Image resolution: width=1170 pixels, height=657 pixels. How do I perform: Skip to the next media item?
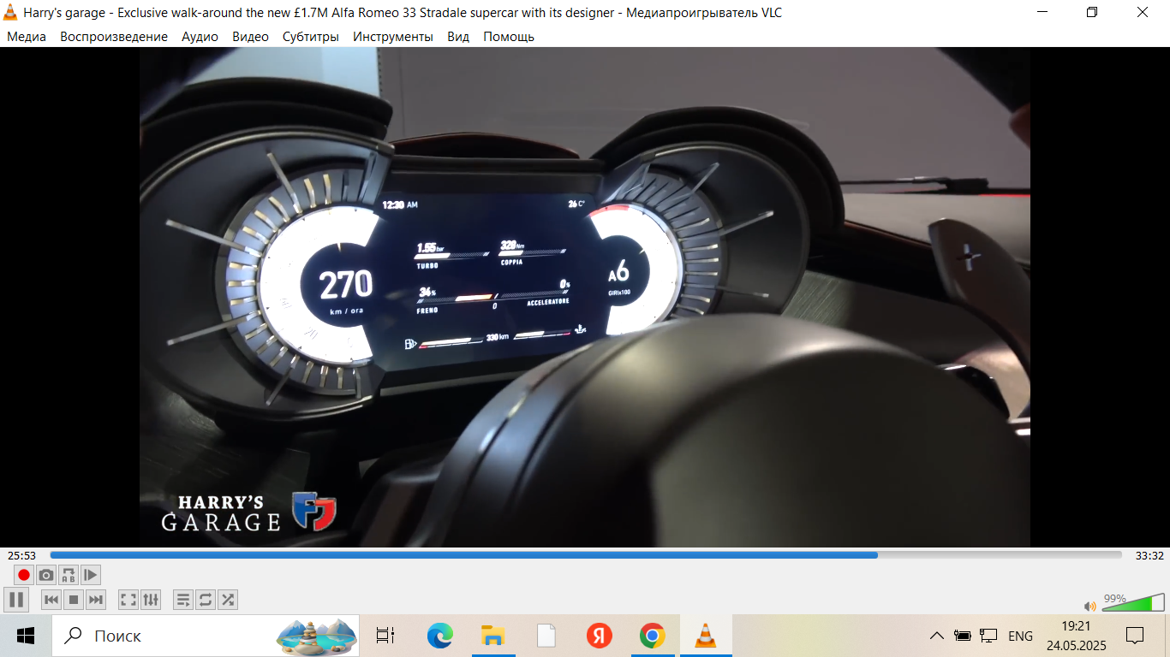click(96, 600)
